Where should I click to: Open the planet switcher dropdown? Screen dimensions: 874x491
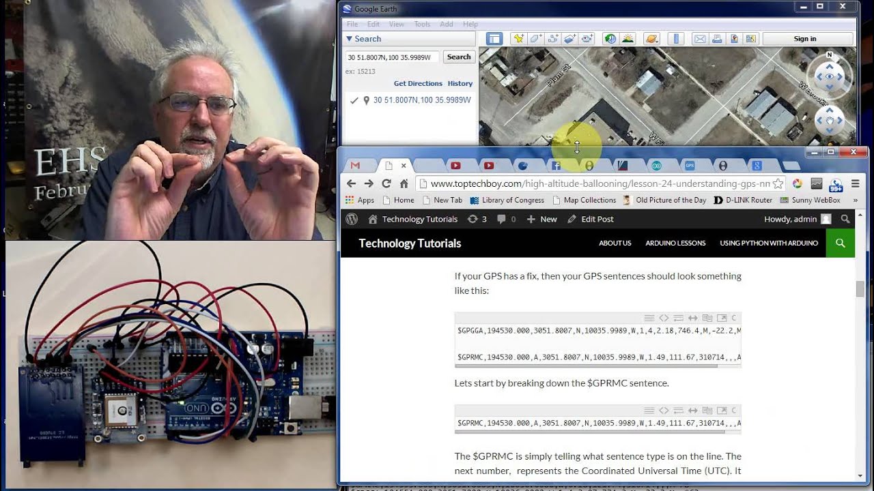tap(651, 39)
